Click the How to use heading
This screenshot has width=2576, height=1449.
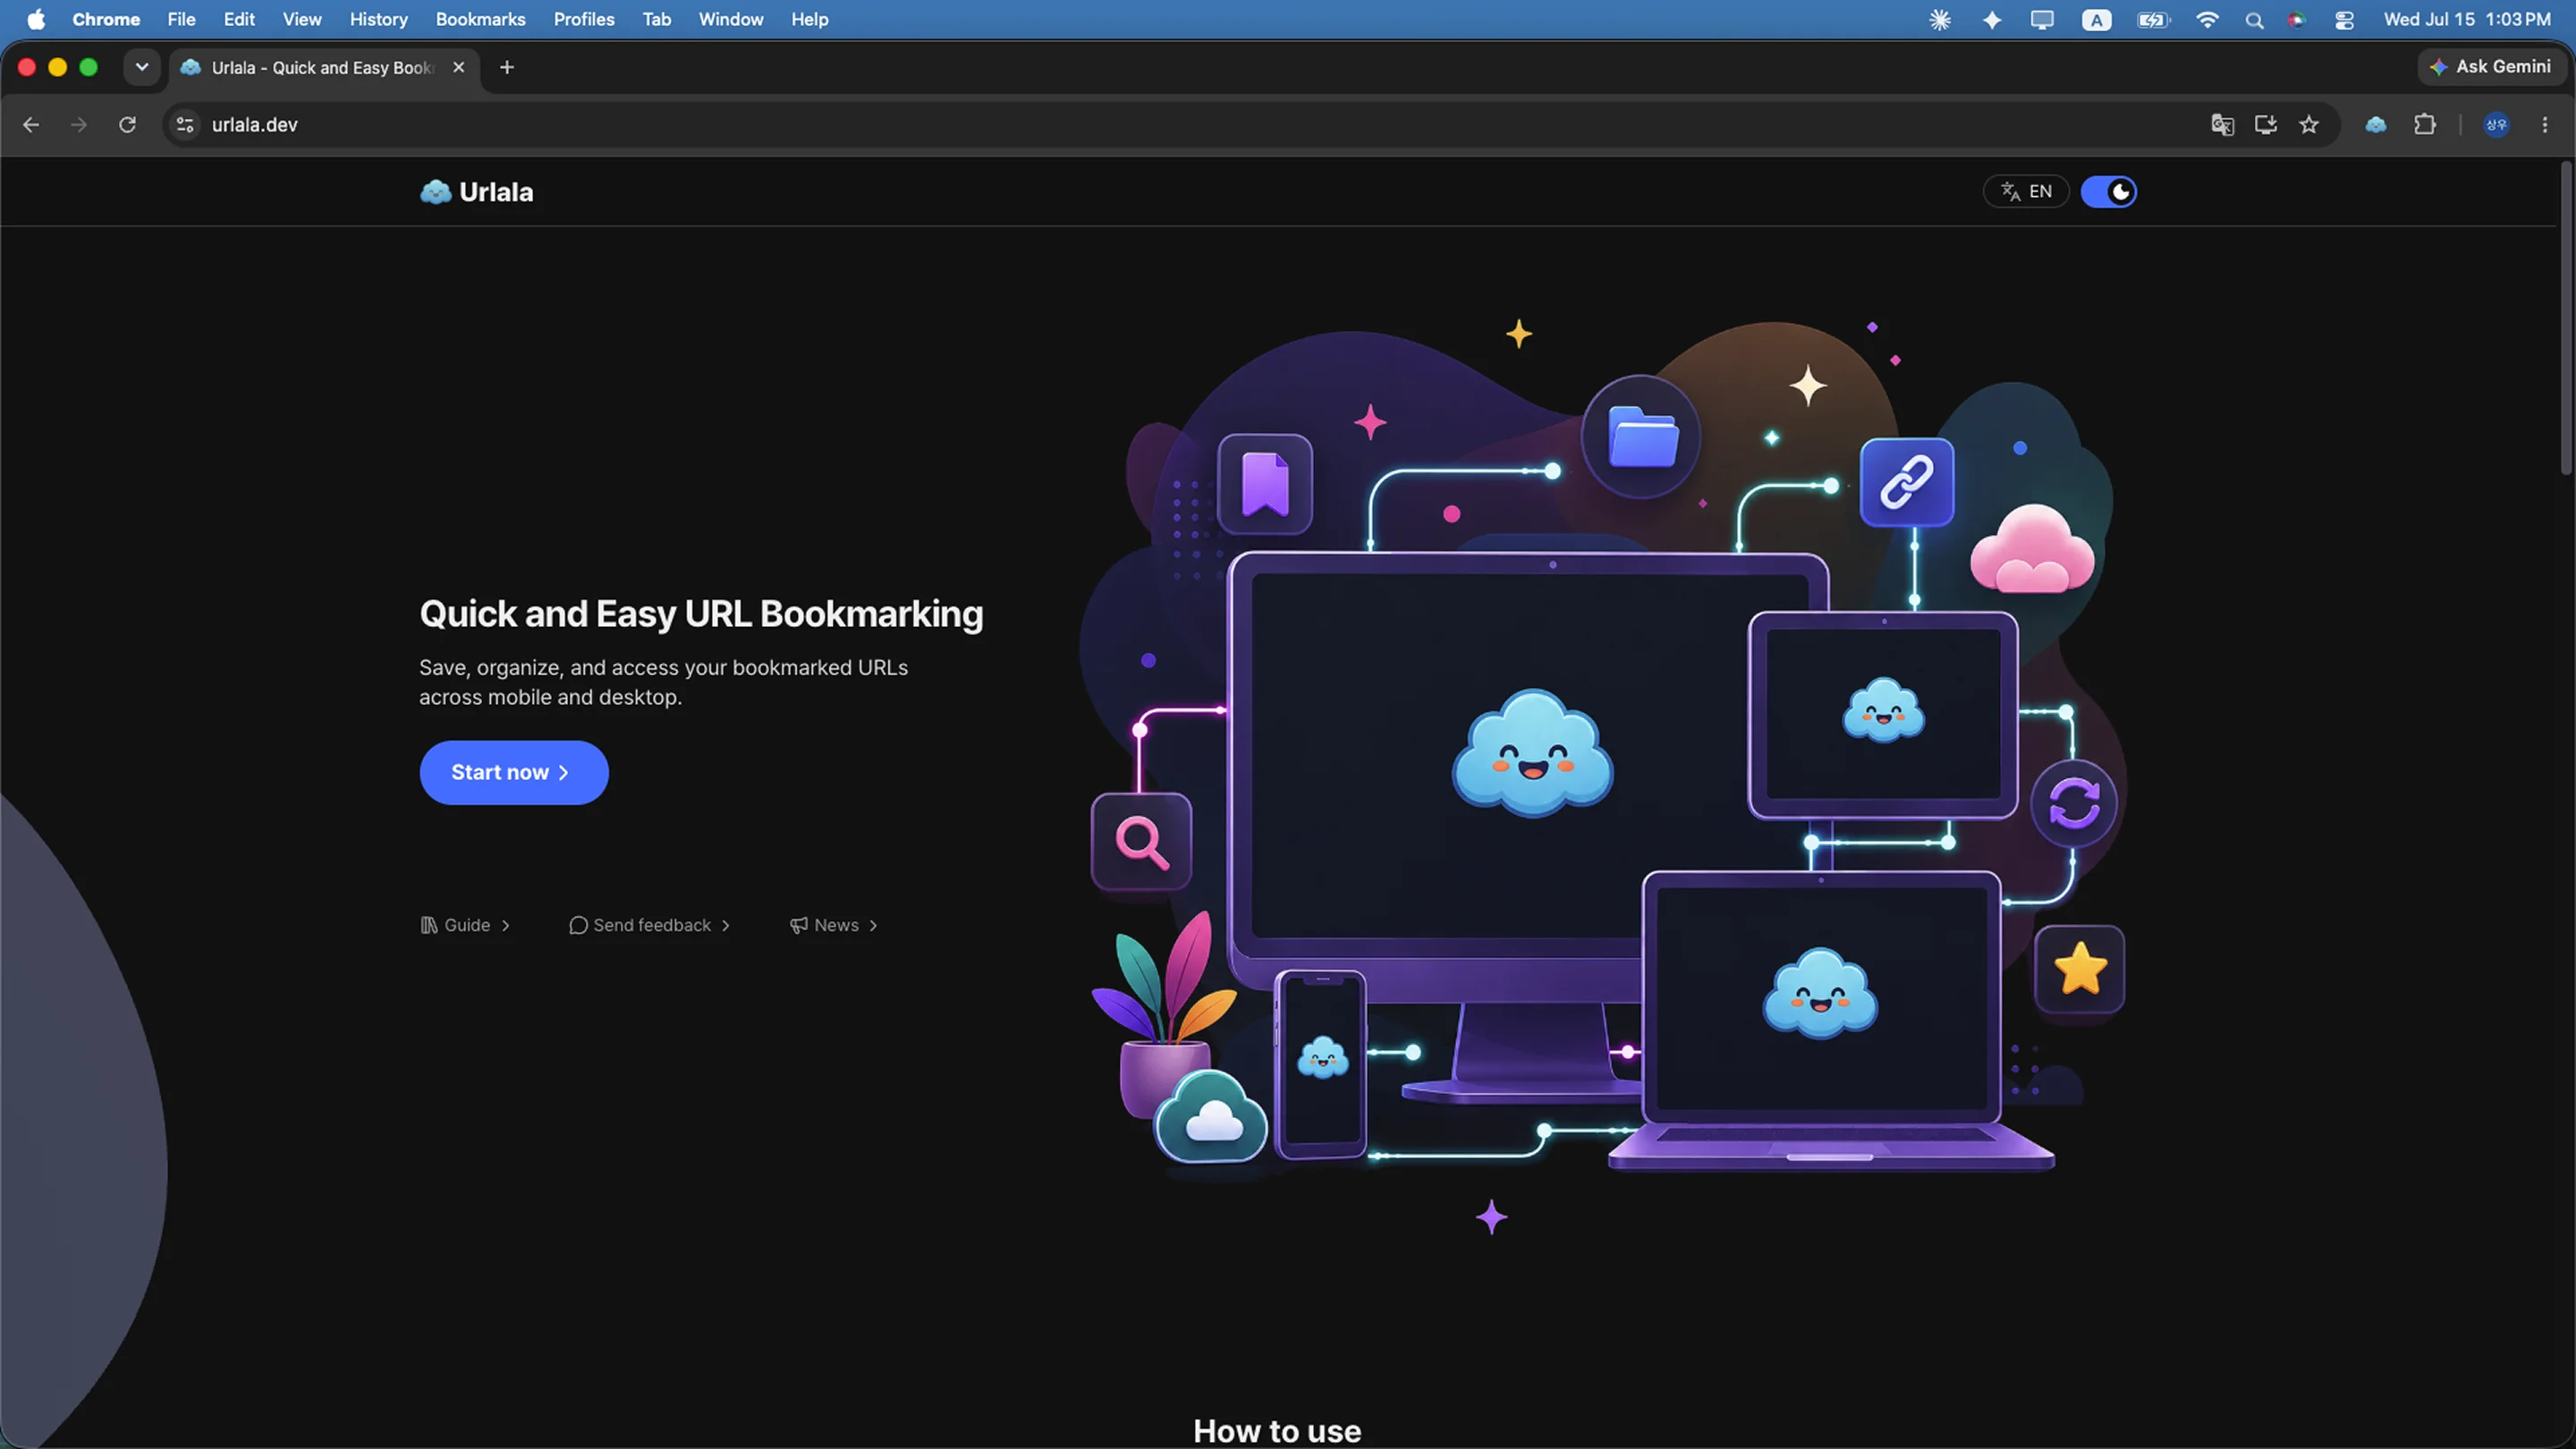pos(1277,1430)
